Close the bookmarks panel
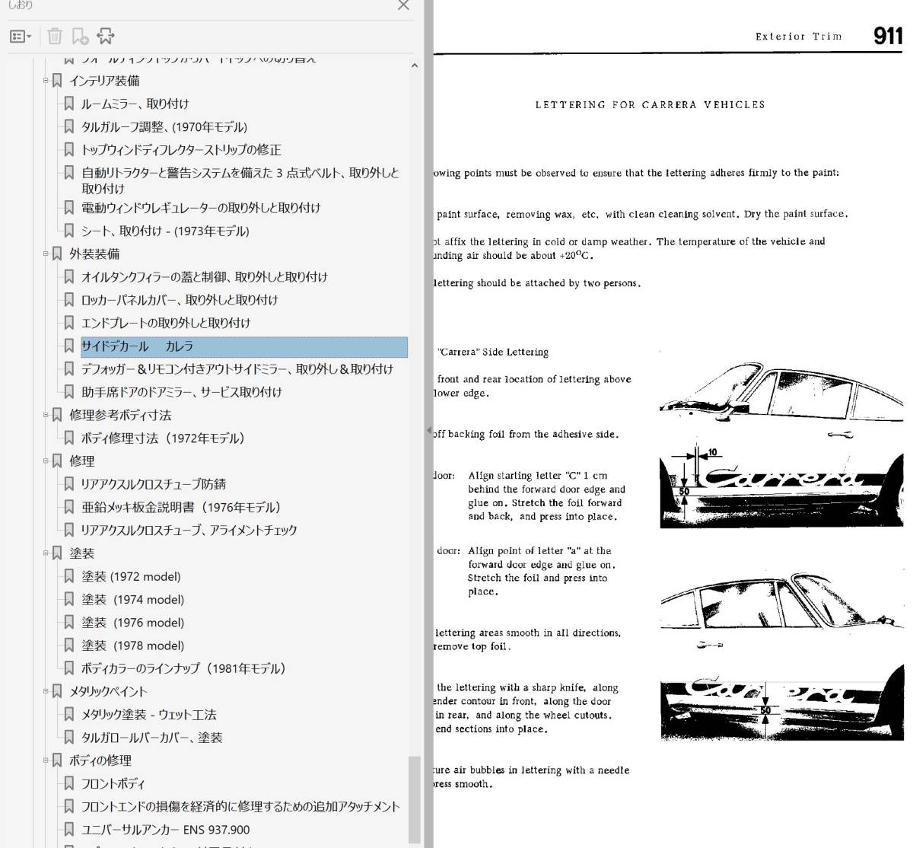Viewport: 913px width, 848px height. [403, 5]
